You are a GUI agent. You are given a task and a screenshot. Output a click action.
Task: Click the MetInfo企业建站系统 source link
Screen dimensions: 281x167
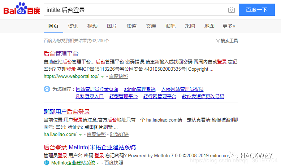[73, 163]
